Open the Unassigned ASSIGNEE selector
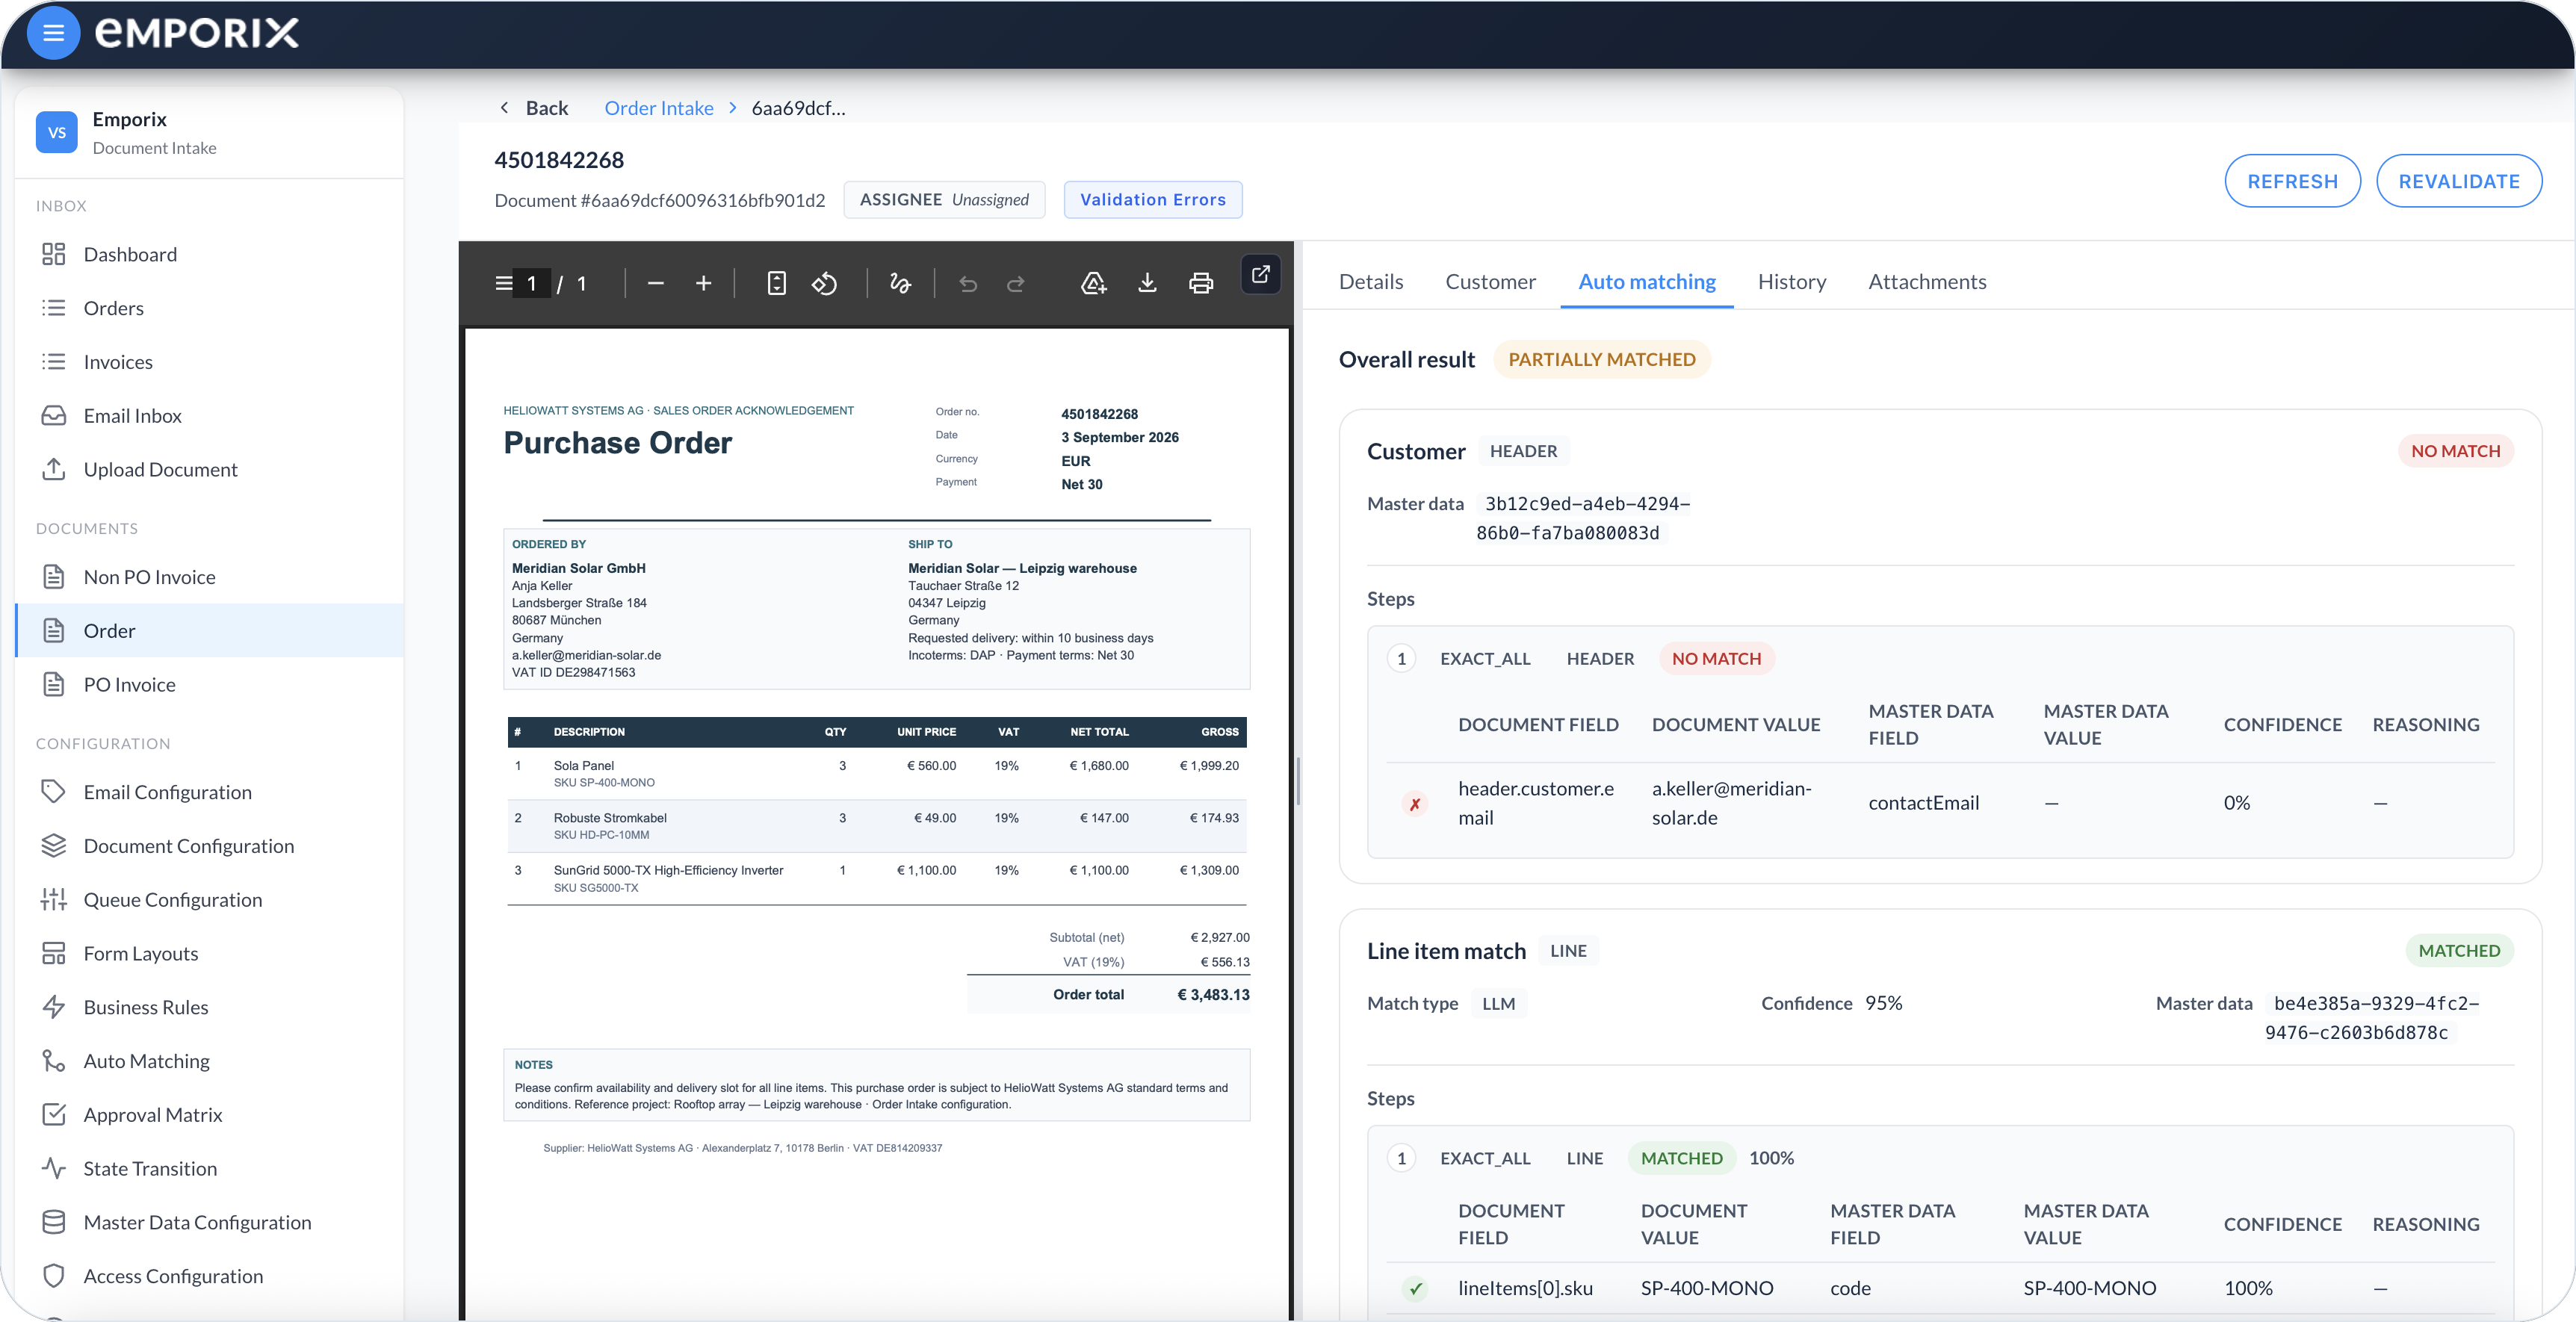This screenshot has width=2576, height=1322. tap(943, 200)
